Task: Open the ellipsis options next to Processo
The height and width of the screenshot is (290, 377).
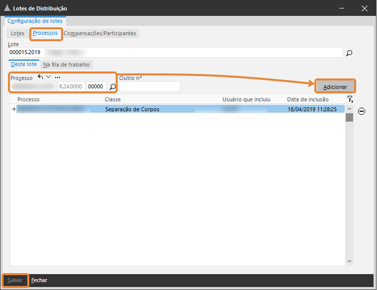Action: (58, 77)
